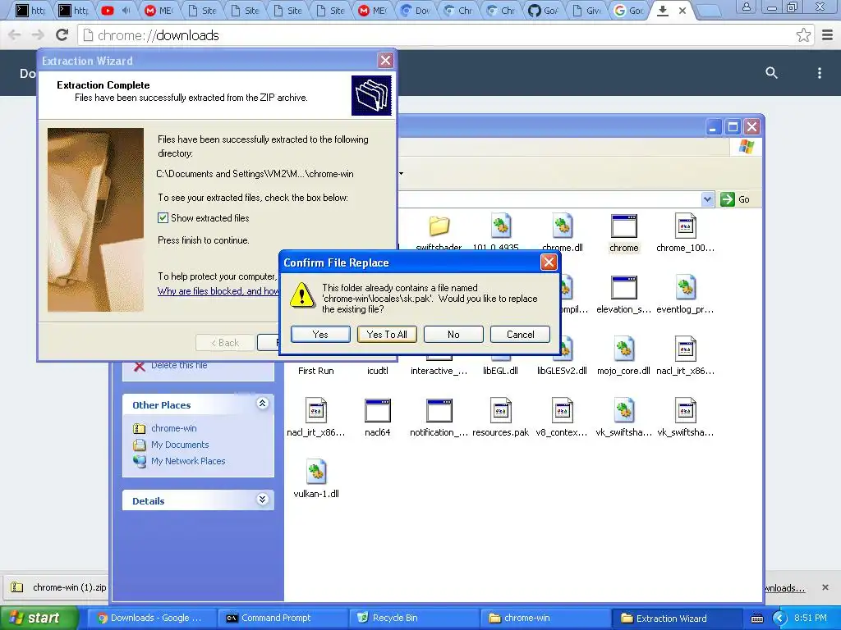Image resolution: width=841 pixels, height=630 pixels.
Task: Collapse the Other Places panel
Action: pos(262,404)
